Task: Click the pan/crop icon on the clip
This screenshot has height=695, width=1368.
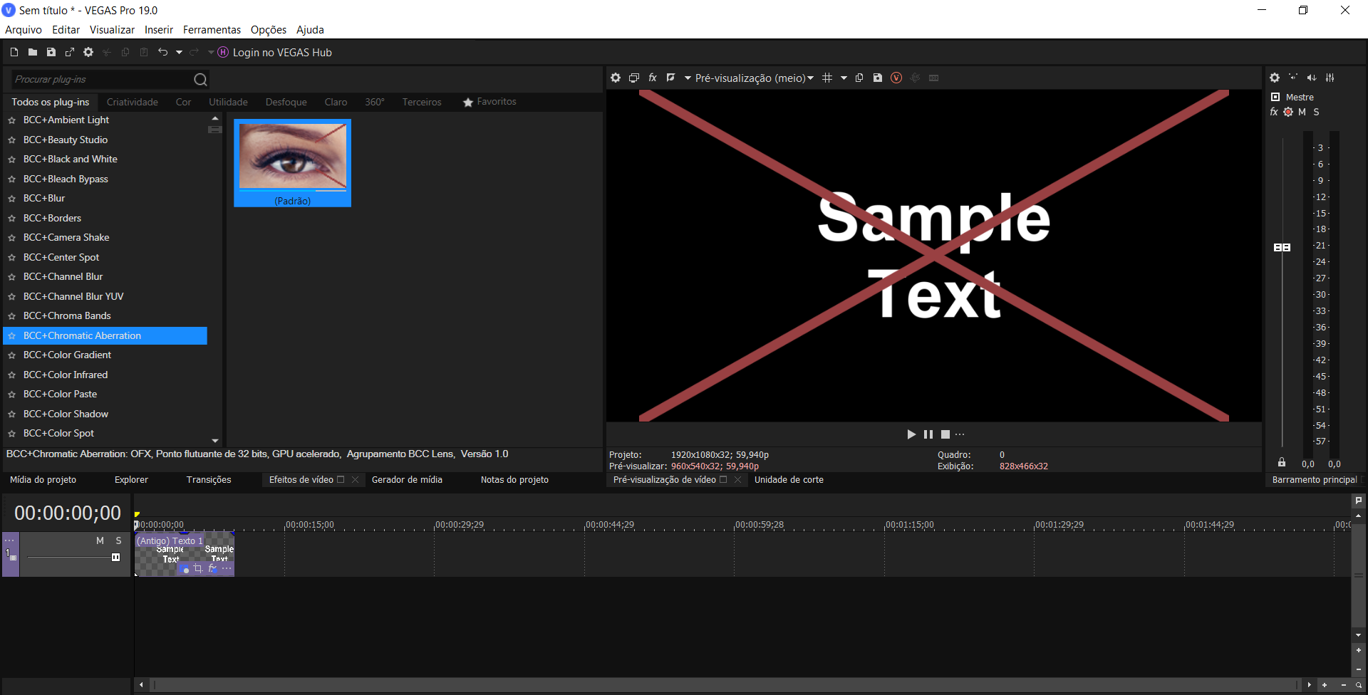Action: point(198,569)
